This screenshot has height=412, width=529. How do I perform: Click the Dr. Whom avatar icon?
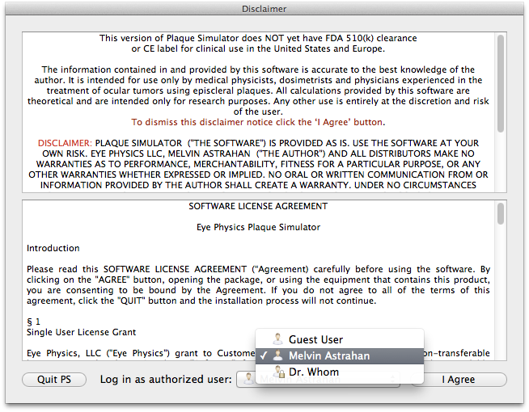click(277, 372)
